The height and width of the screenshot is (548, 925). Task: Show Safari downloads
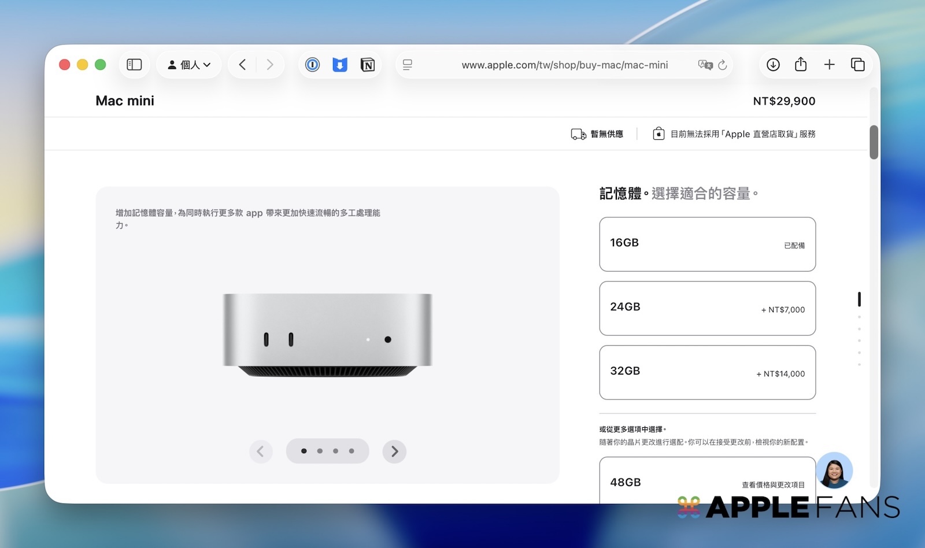pos(773,65)
